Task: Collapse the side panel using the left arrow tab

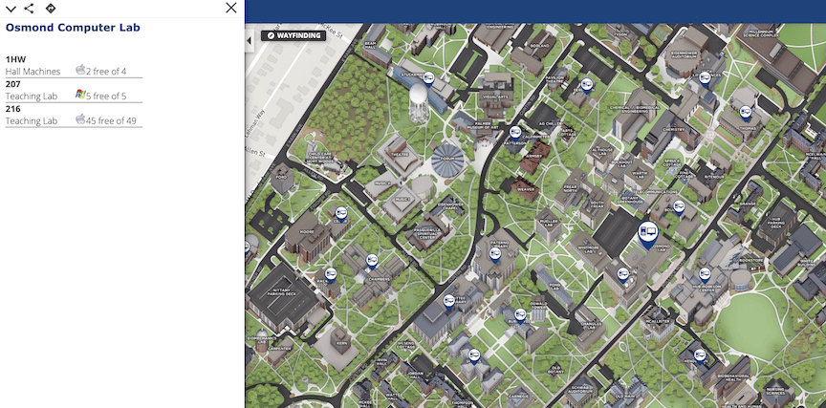Action: tap(250, 41)
